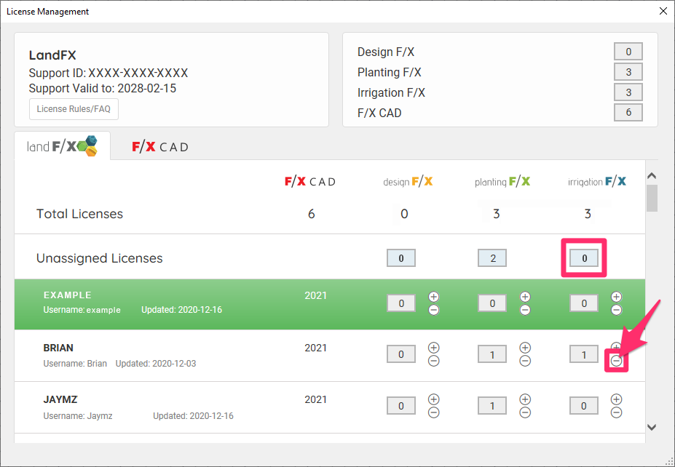Image resolution: width=675 pixels, height=467 pixels.
Task: Click JAYMZ planting F/X count field
Action: click(x=492, y=405)
